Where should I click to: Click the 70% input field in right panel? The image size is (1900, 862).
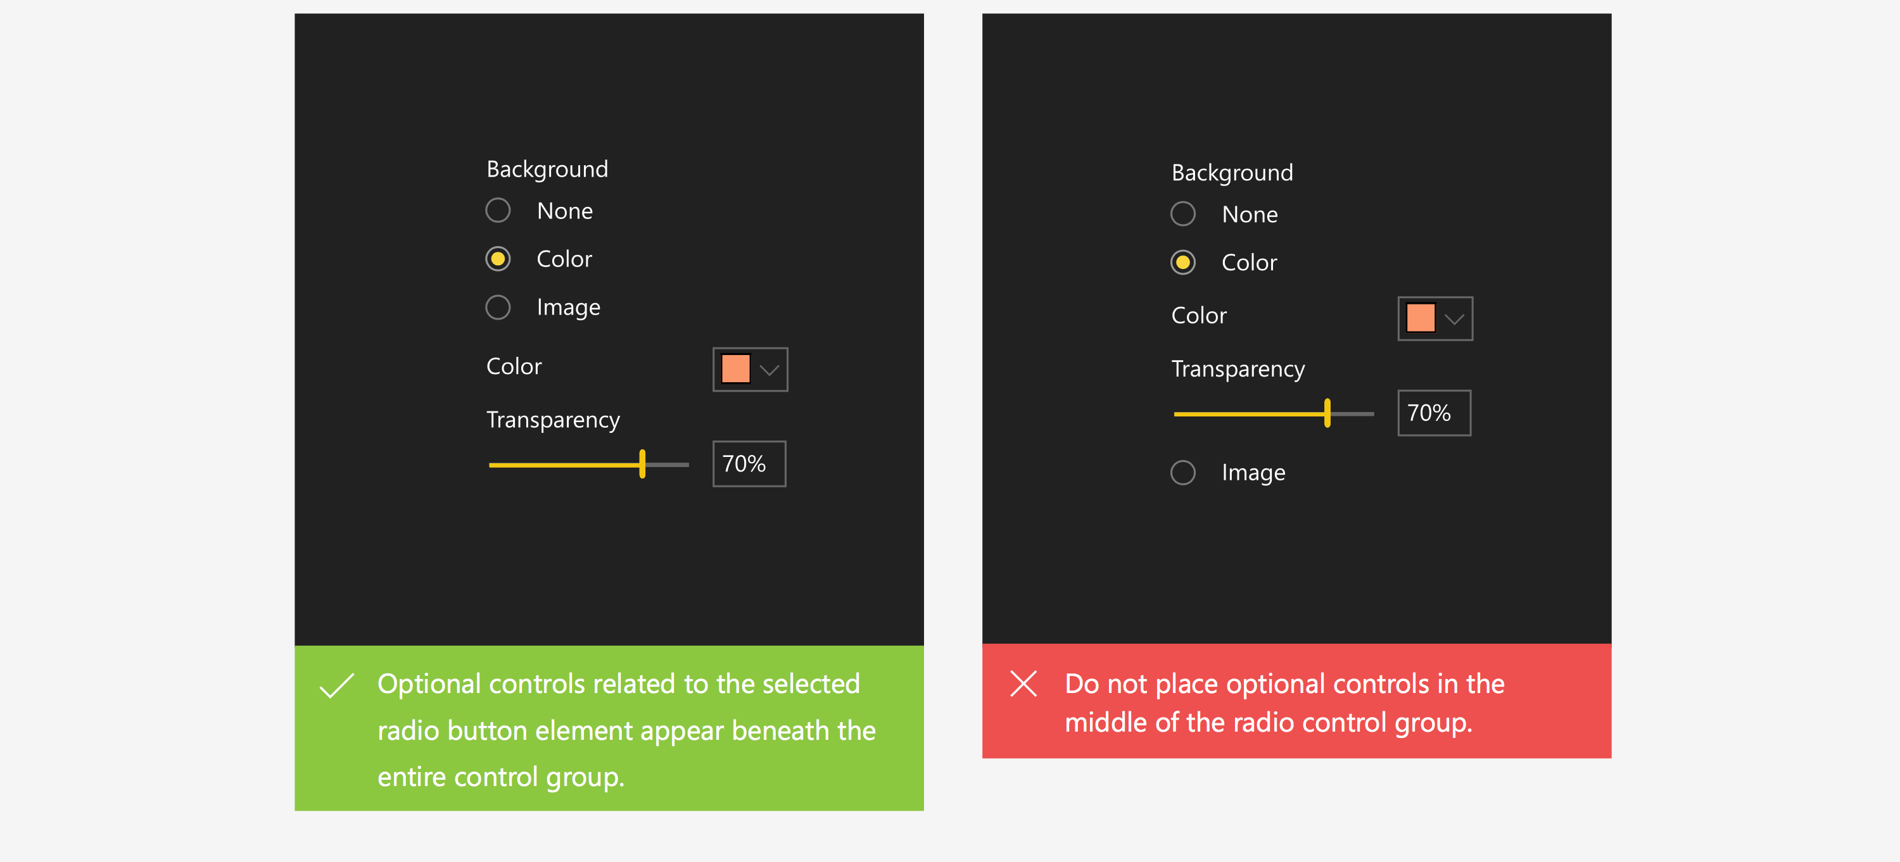1433,413
